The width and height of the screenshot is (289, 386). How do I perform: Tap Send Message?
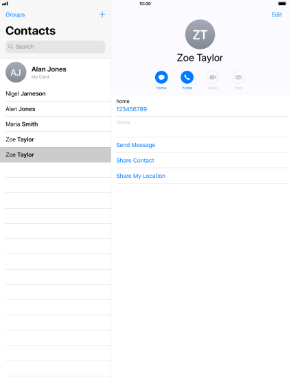click(x=136, y=145)
